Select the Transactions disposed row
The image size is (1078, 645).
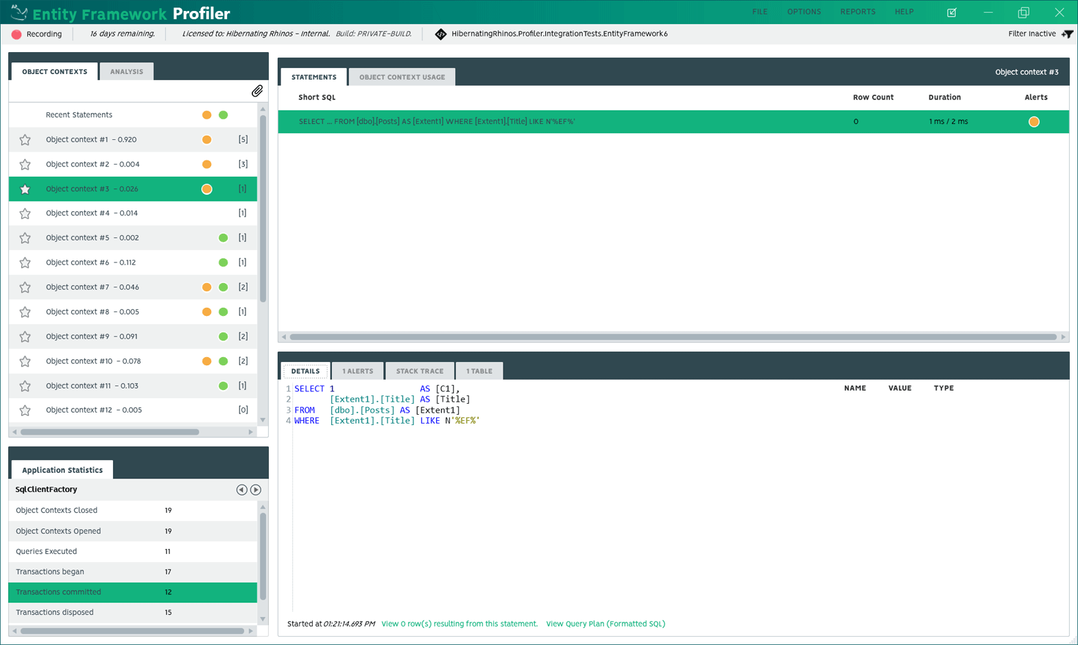pyautogui.click(x=133, y=613)
